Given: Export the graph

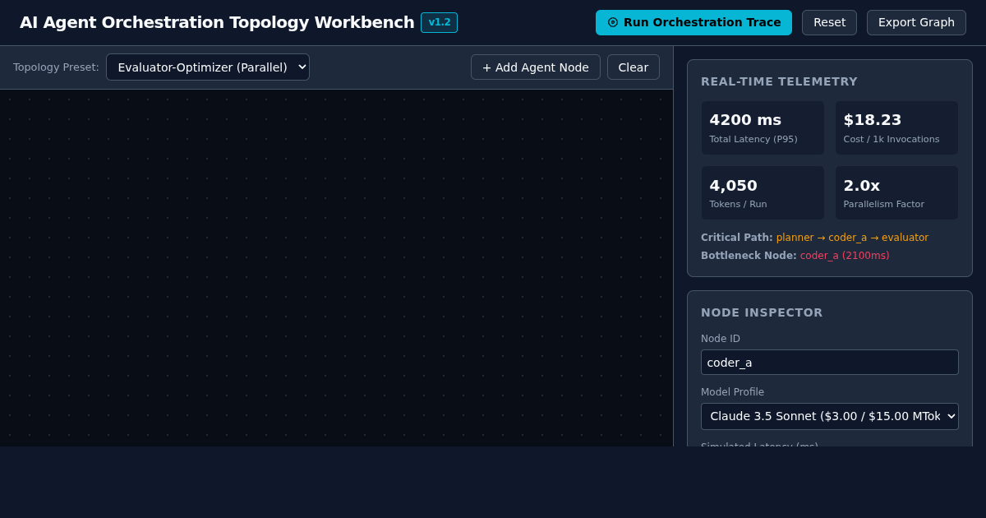Looking at the screenshot, I should [x=916, y=22].
